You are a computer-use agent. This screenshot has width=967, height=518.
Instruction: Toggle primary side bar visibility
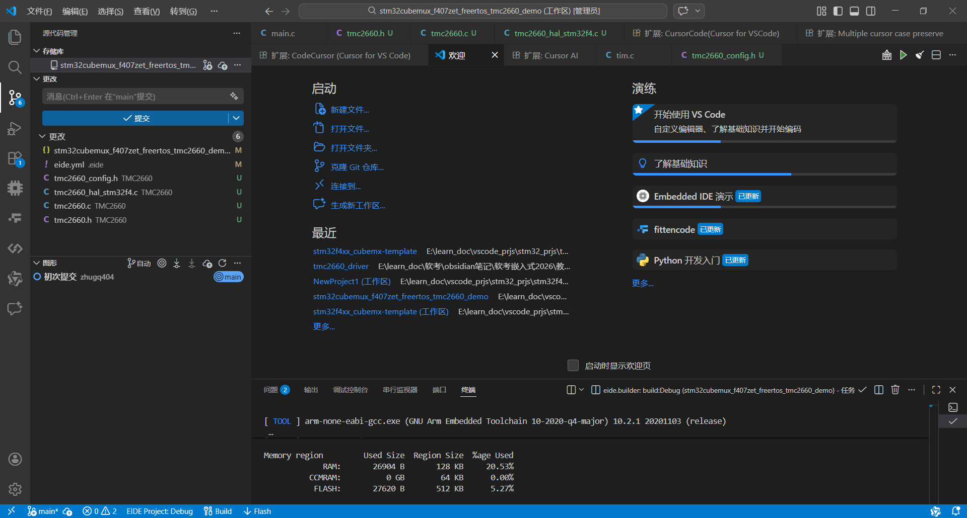pos(838,11)
